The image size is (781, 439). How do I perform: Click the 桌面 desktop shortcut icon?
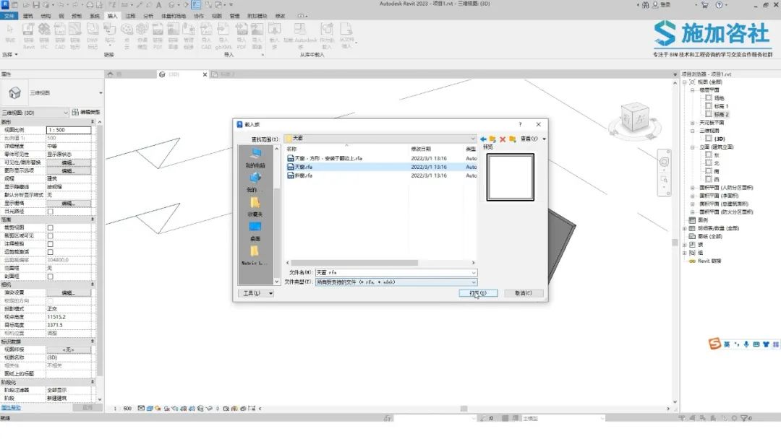[255, 227]
